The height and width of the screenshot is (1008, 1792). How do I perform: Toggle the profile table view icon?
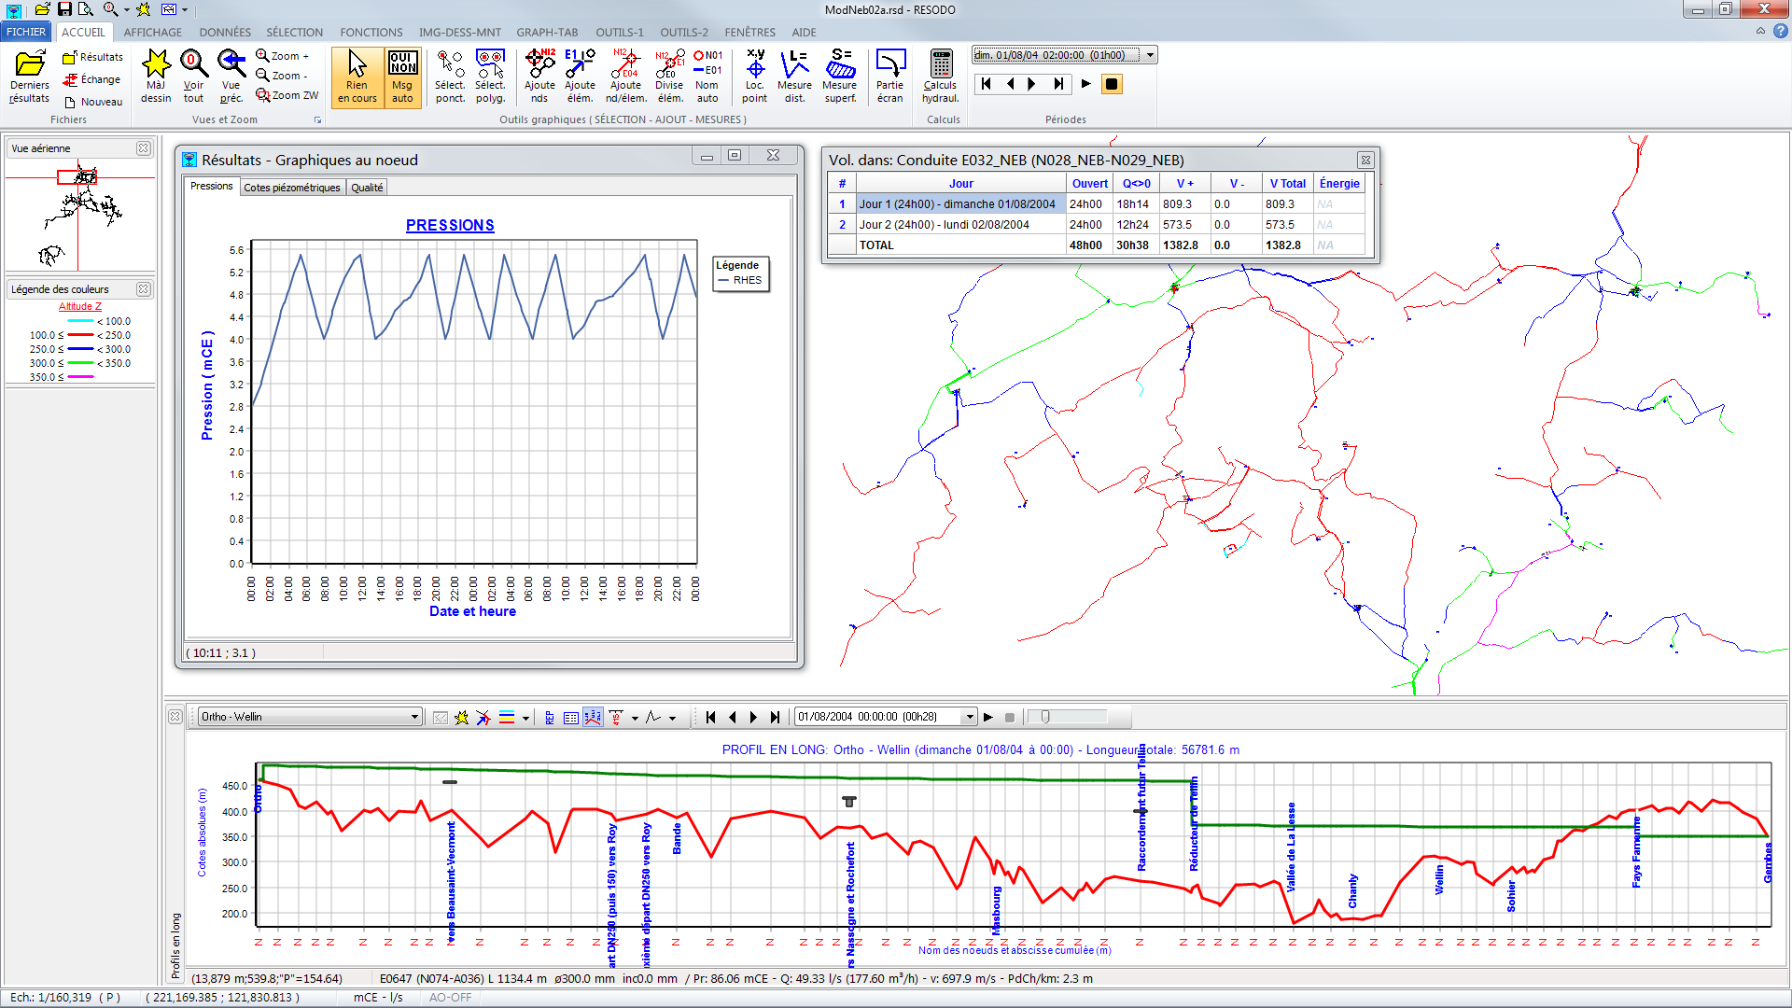coord(571,718)
